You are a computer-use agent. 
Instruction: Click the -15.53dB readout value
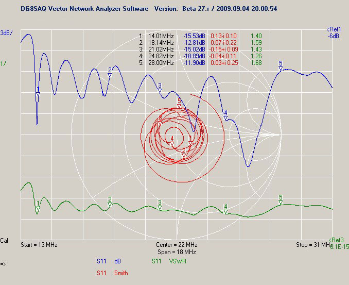pos(194,36)
